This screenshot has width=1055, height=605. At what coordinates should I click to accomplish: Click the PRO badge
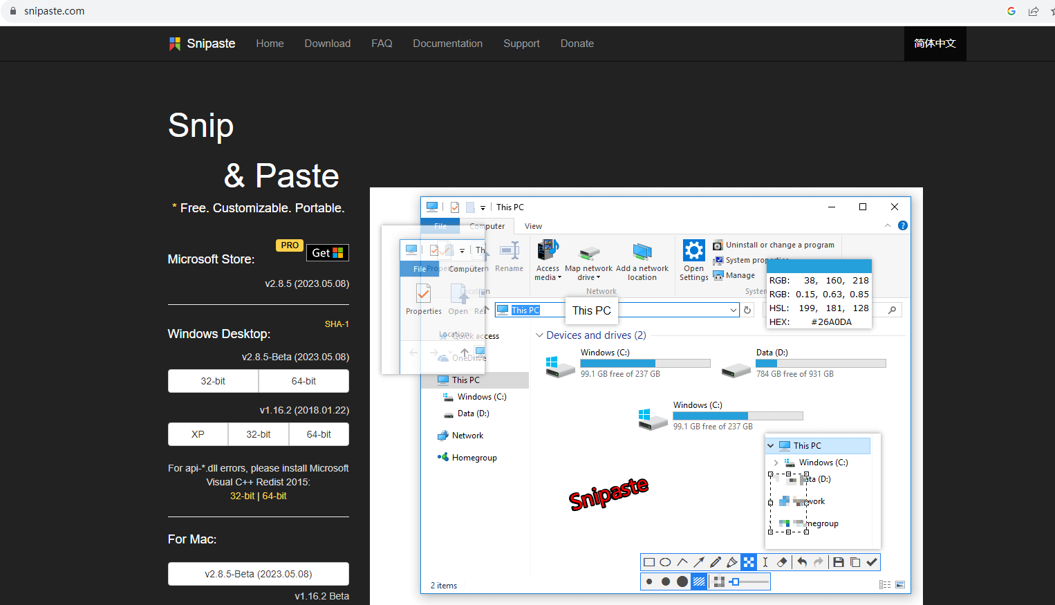coord(290,245)
